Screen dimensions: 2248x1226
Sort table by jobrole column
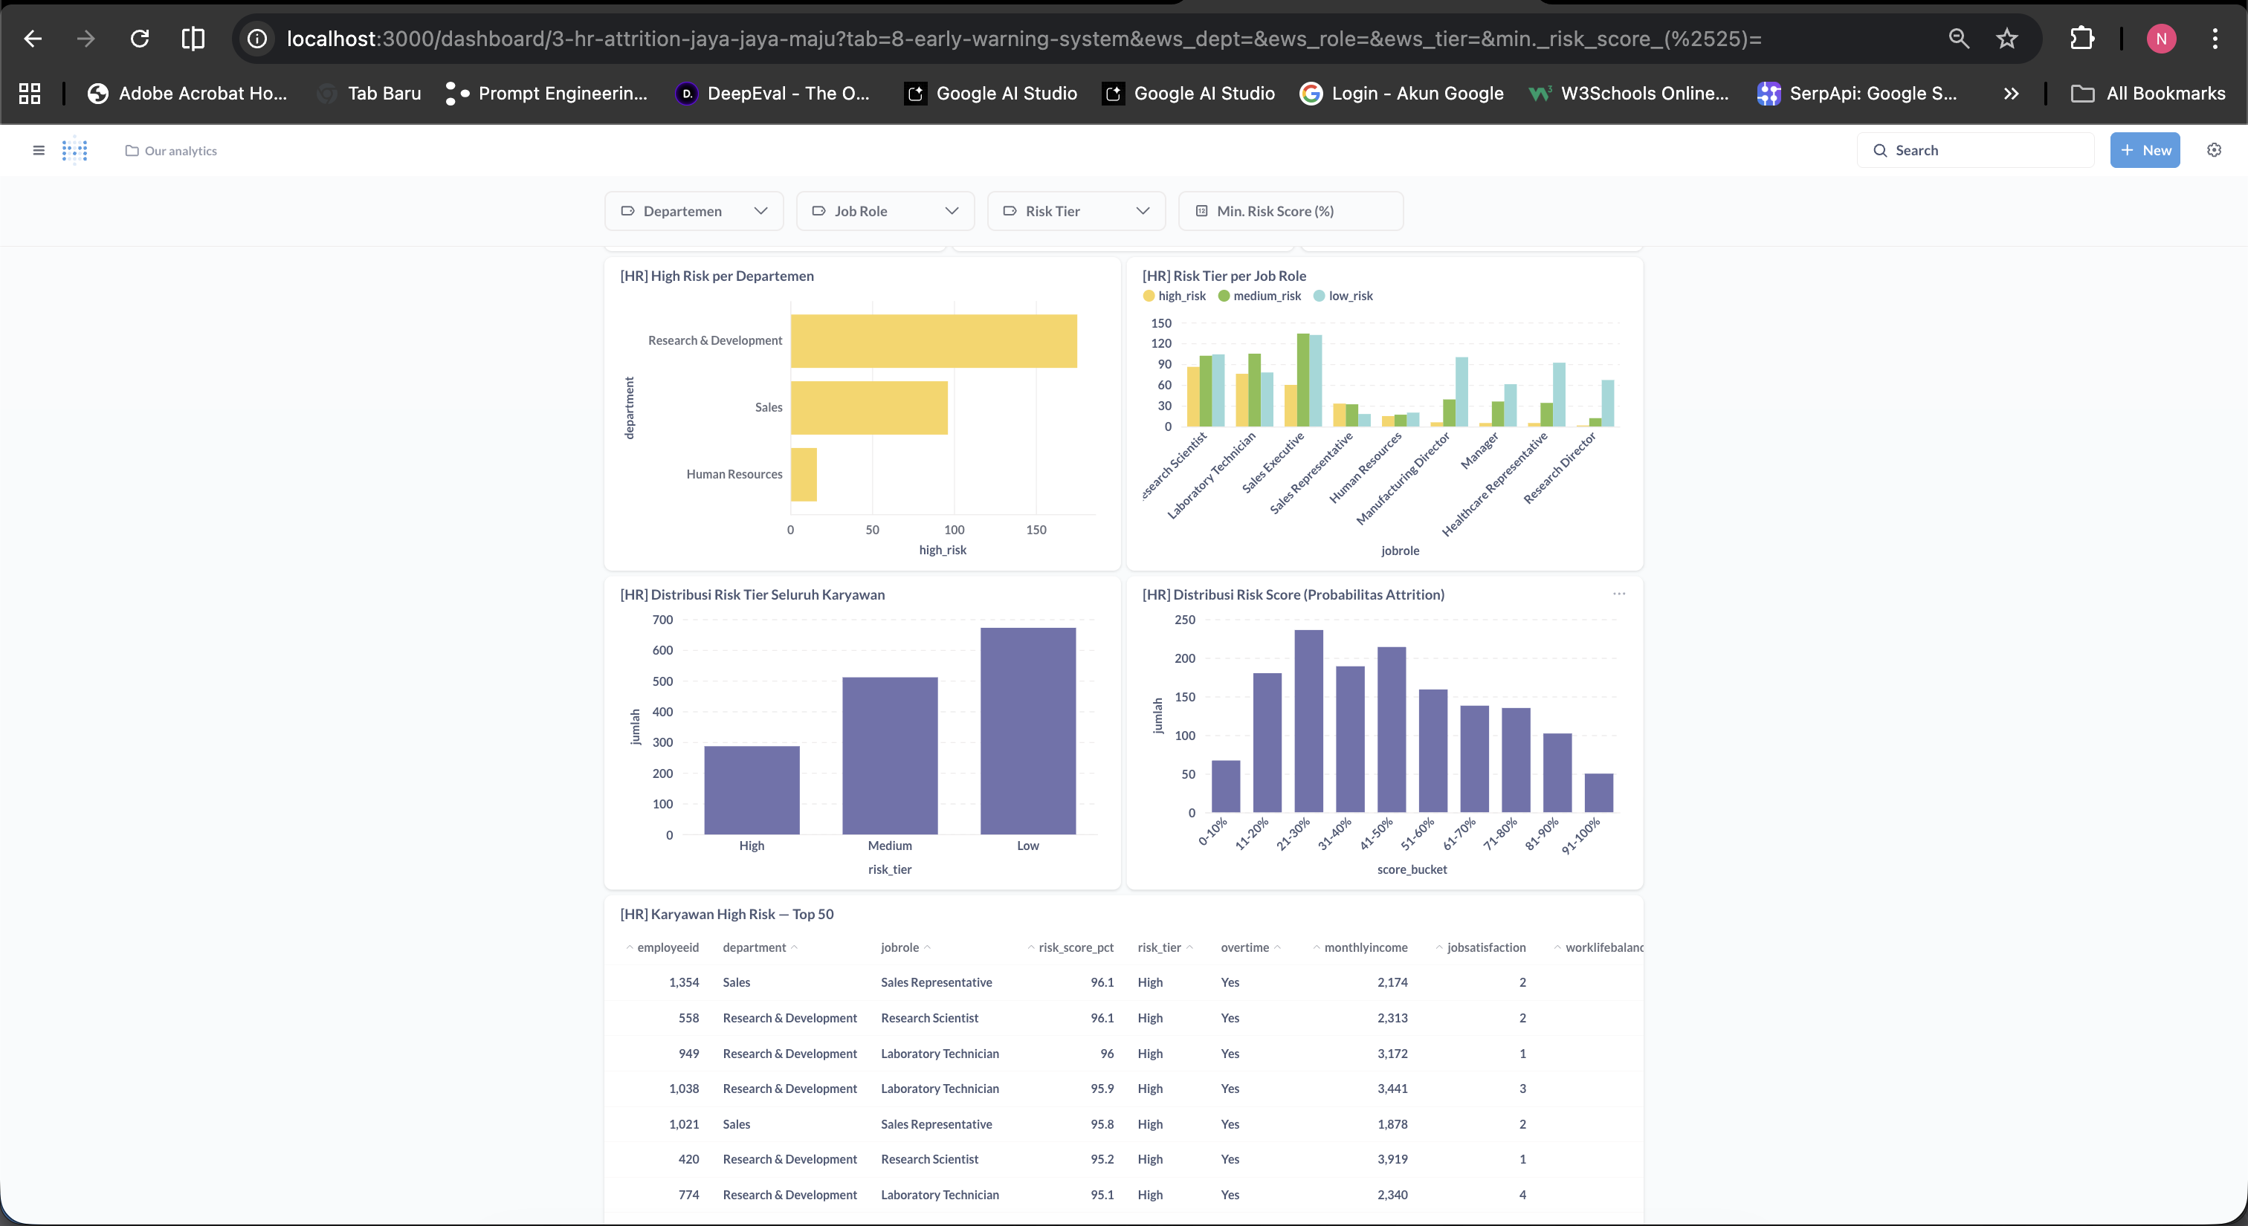click(906, 947)
